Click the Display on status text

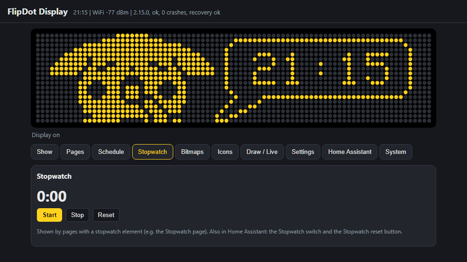(x=46, y=135)
